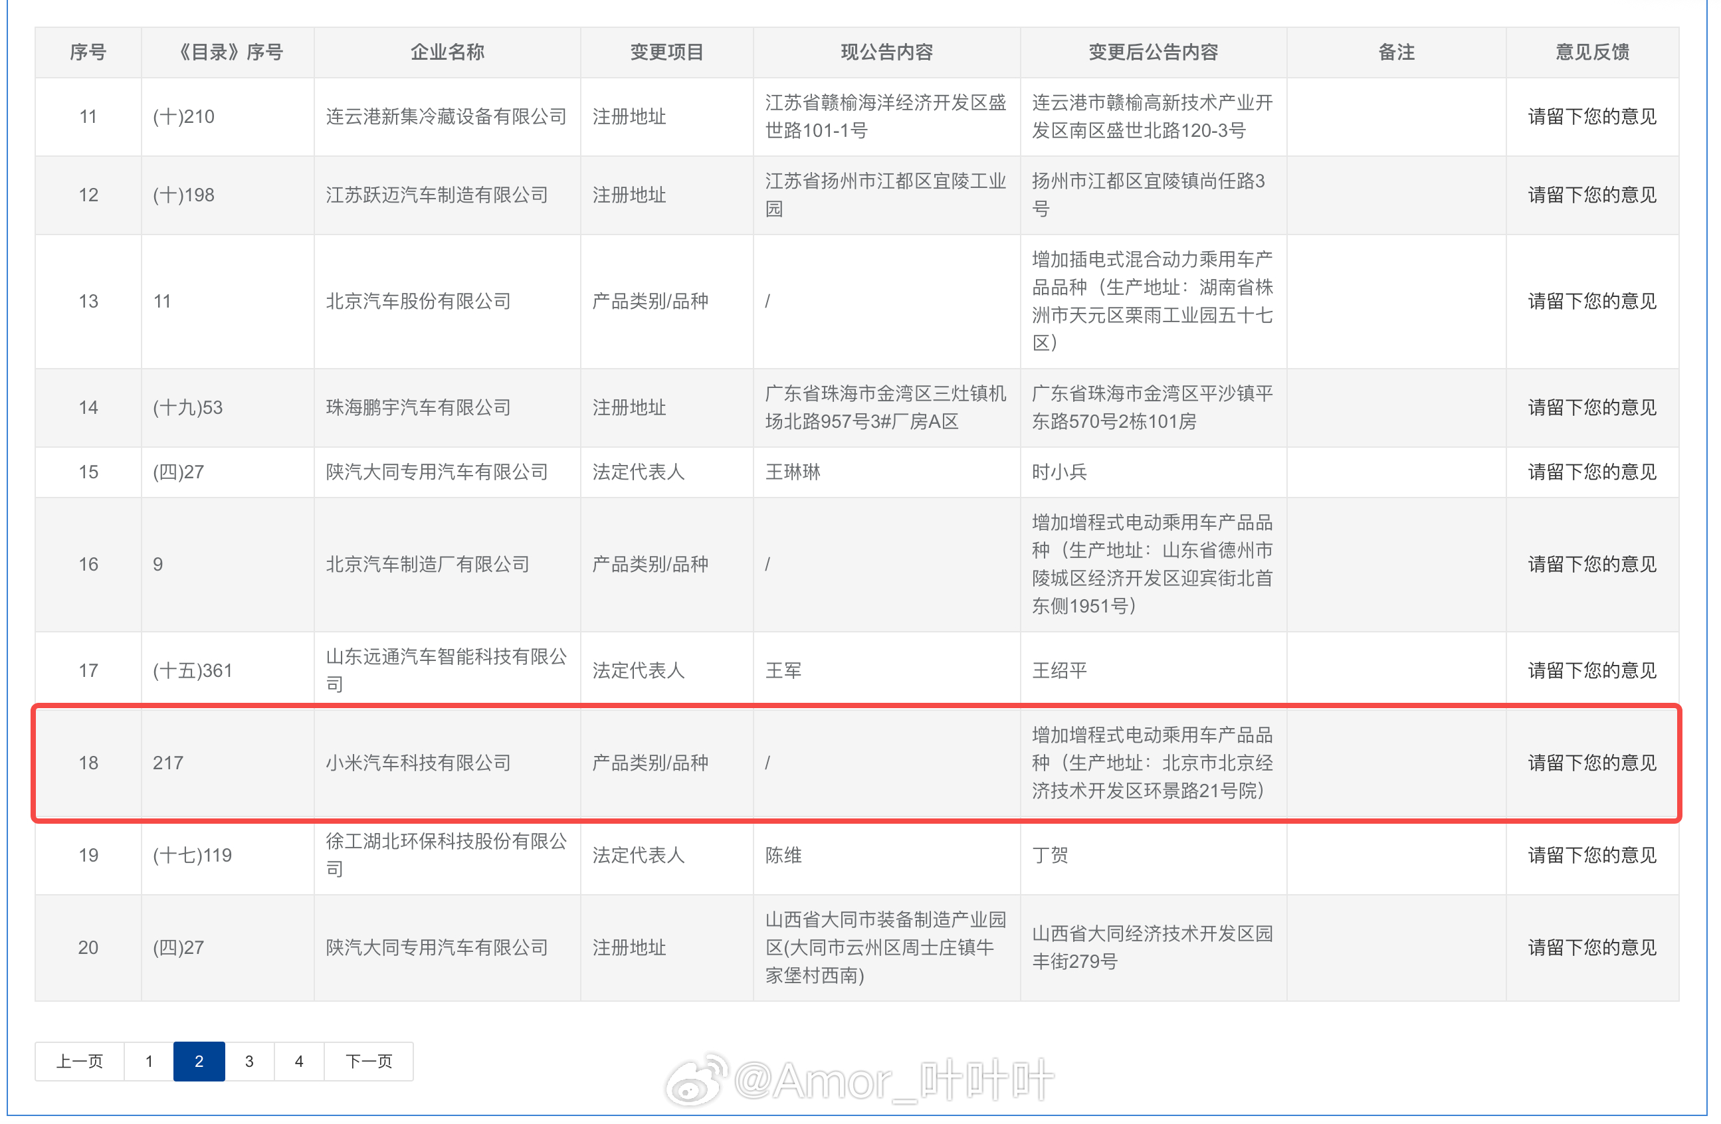Click 北京汽车股份's new content about 插电式混合动力
The height and width of the screenshot is (1124, 1721).
(x=1153, y=301)
